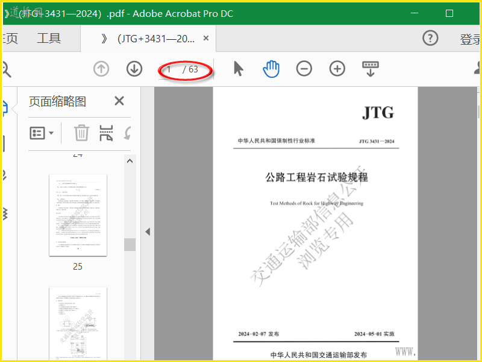Close the 页面缩略图 panel
This screenshot has width=482, height=362.
tap(119, 101)
